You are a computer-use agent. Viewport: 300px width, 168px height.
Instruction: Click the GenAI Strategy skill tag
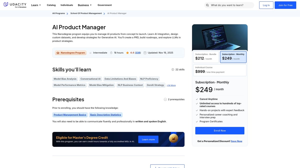[155, 85]
